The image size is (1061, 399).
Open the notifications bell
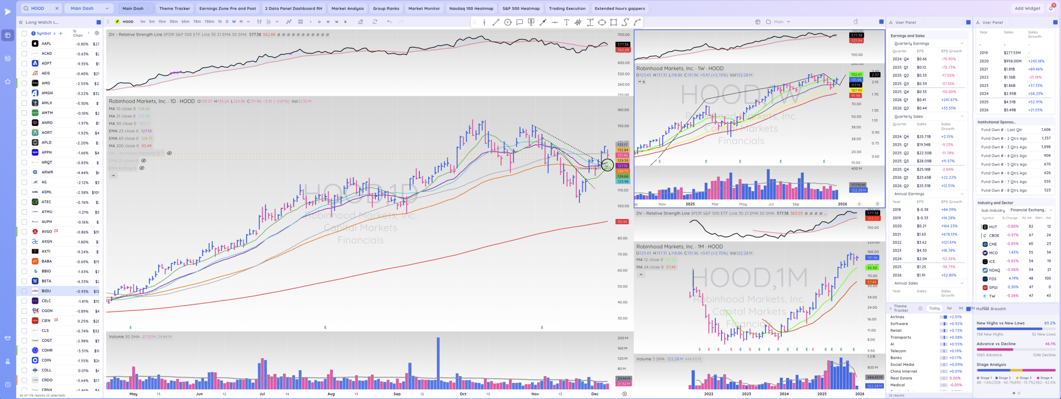(1051, 8)
